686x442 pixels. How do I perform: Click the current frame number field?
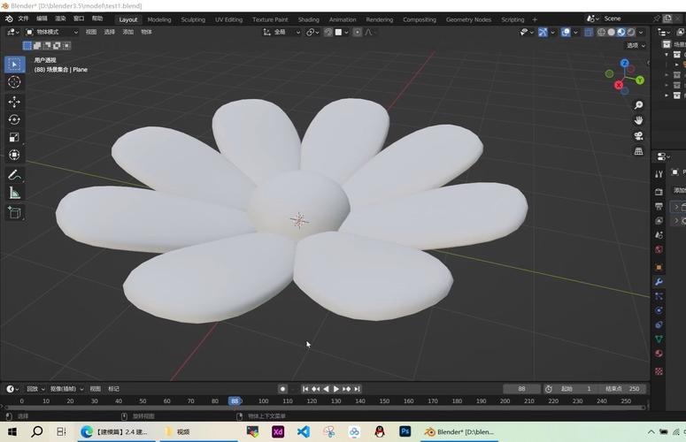521,389
